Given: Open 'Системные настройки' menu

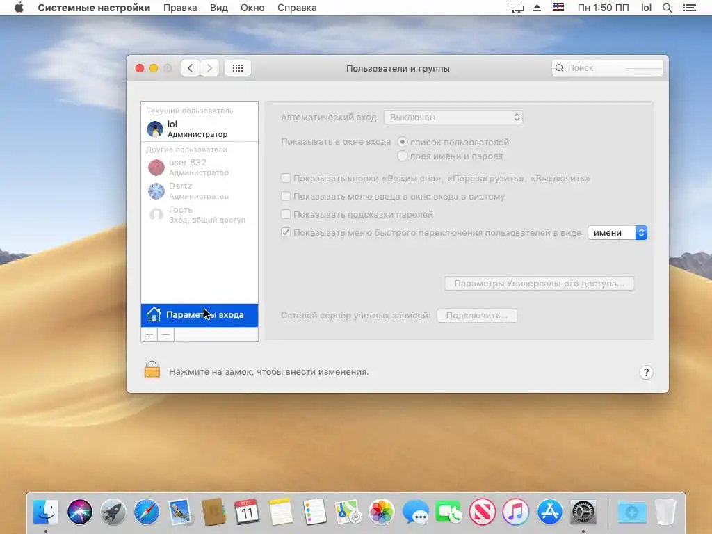Looking at the screenshot, I should [x=94, y=8].
